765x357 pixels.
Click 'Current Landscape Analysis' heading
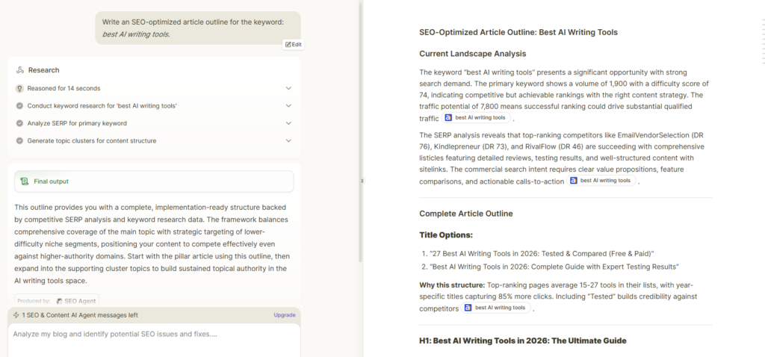click(x=472, y=54)
